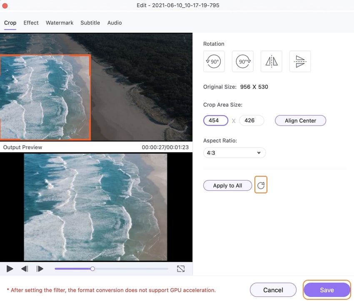Screen dimensions: 354x301
Task: Save the crop edits
Action: (327, 290)
